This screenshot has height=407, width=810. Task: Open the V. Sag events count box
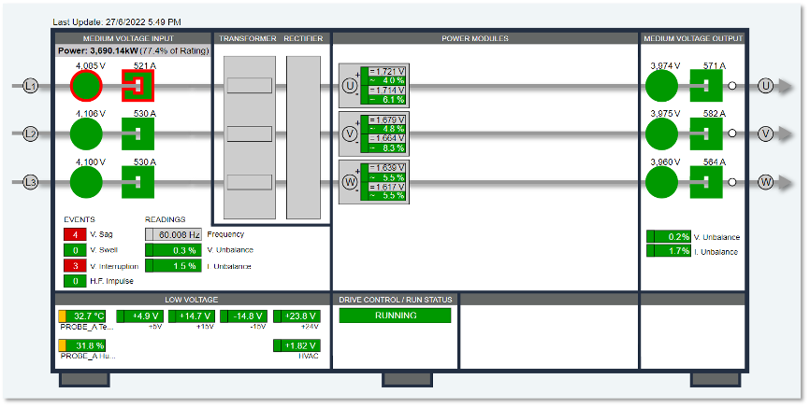coord(75,234)
